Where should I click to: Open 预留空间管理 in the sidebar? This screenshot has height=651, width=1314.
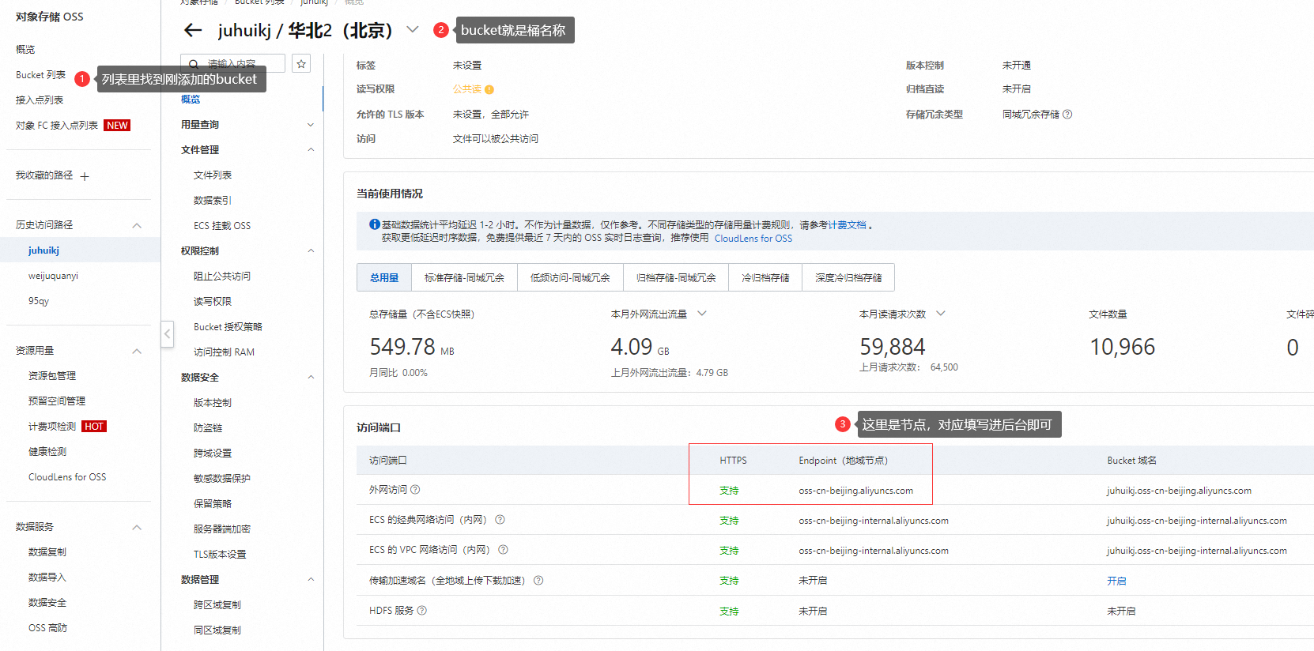point(57,401)
